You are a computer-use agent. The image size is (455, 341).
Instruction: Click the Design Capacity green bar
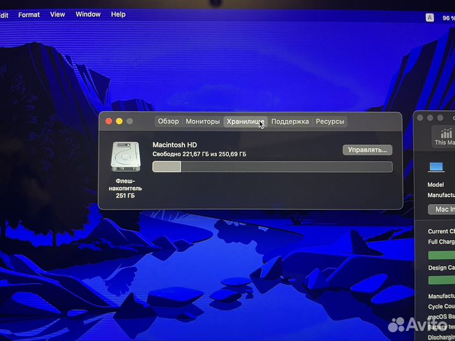click(x=442, y=280)
